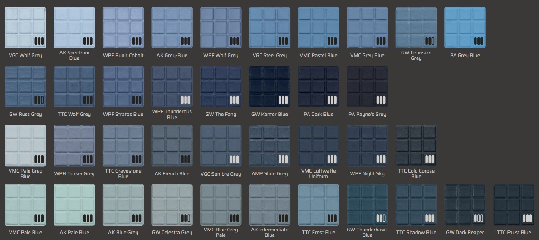The image size is (539, 240).
Task: Choose the TTC Shadow Blue swatch
Action: click(x=416, y=205)
